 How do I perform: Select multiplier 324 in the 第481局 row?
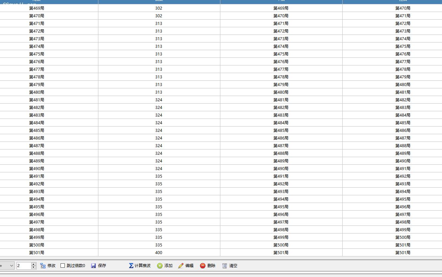[x=159, y=100]
